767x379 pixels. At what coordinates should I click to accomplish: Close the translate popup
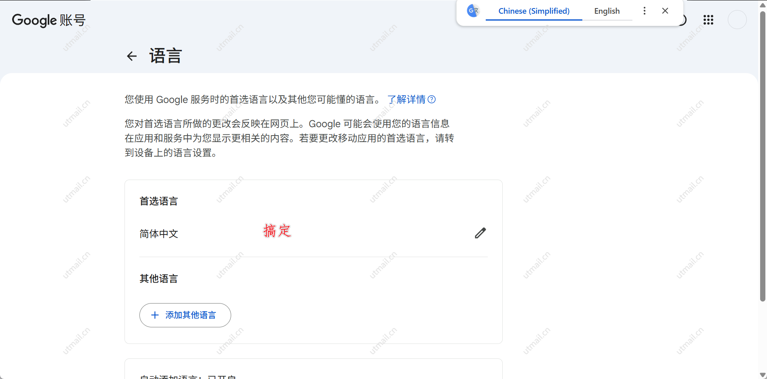tap(665, 11)
